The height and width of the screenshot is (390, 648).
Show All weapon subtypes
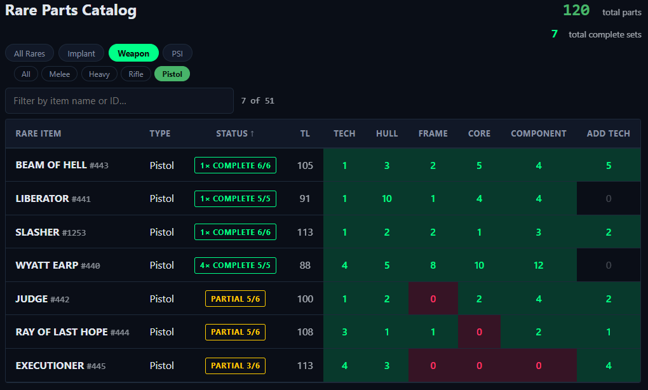point(25,74)
